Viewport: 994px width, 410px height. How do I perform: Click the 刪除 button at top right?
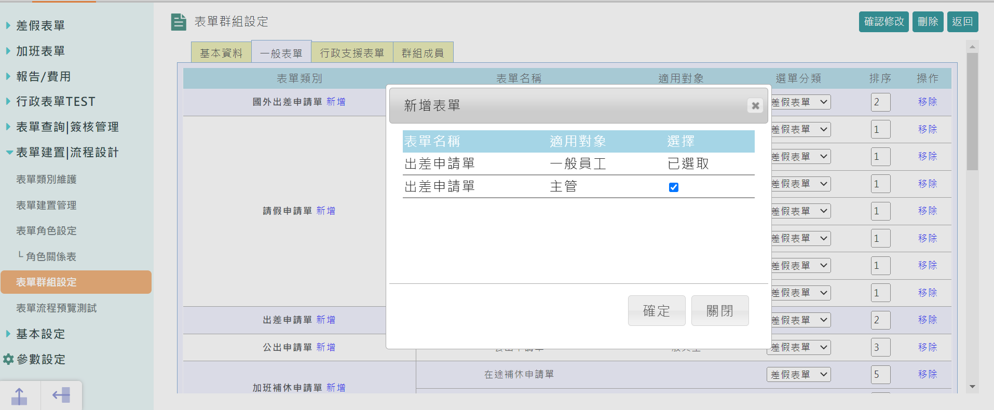pyautogui.click(x=928, y=22)
